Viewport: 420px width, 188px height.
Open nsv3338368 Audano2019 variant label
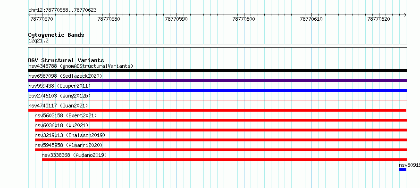click(74, 155)
